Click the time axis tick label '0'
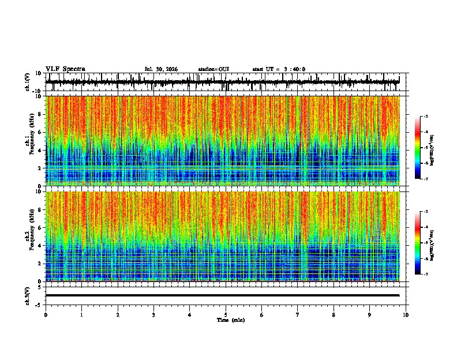This screenshot has height=353, width=457. coord(46,315)
